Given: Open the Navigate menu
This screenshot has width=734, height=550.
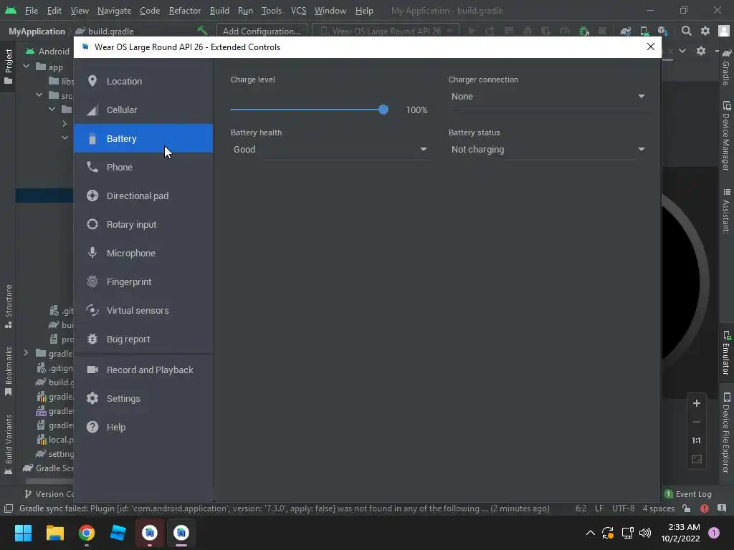Looking at the screenshot, I should pos(114,10).
